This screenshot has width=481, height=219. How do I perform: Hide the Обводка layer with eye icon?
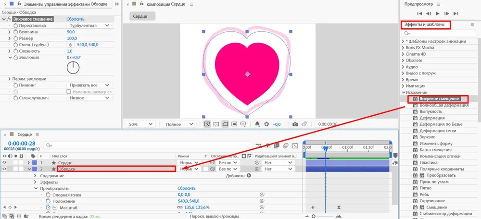[5, 169]
